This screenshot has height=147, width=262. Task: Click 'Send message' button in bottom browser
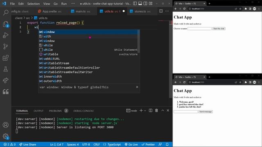[206, 111]
